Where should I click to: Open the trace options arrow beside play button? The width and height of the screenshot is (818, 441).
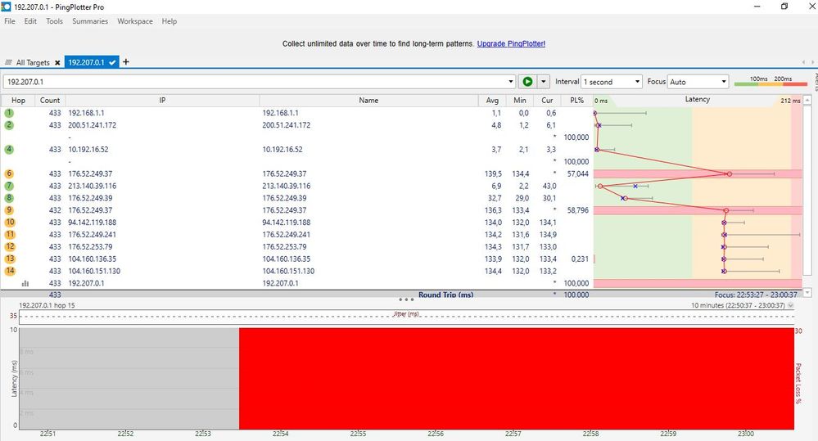[x=543, y=82]
